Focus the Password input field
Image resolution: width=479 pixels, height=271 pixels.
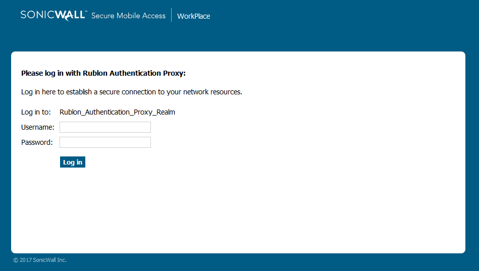tap(105, 142)
